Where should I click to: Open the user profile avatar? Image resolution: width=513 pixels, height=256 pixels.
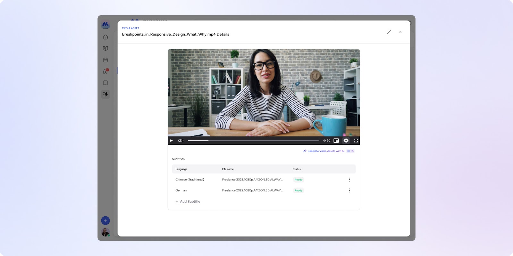tap(105, 232)
